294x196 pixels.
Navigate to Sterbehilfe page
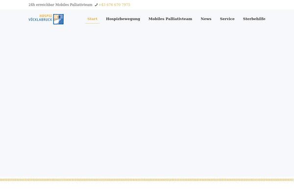click(x=254, y=19)
